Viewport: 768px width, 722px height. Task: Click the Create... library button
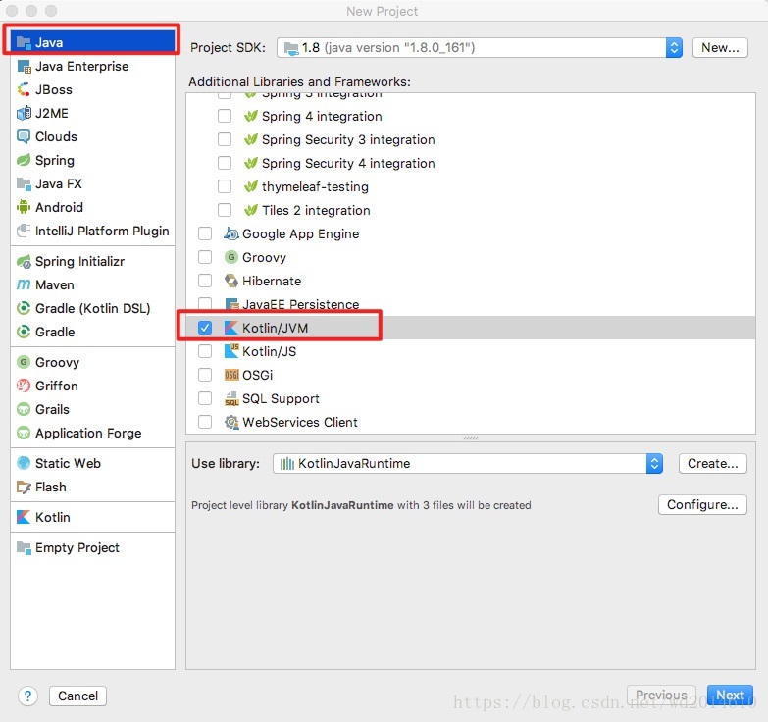[713, 463]
